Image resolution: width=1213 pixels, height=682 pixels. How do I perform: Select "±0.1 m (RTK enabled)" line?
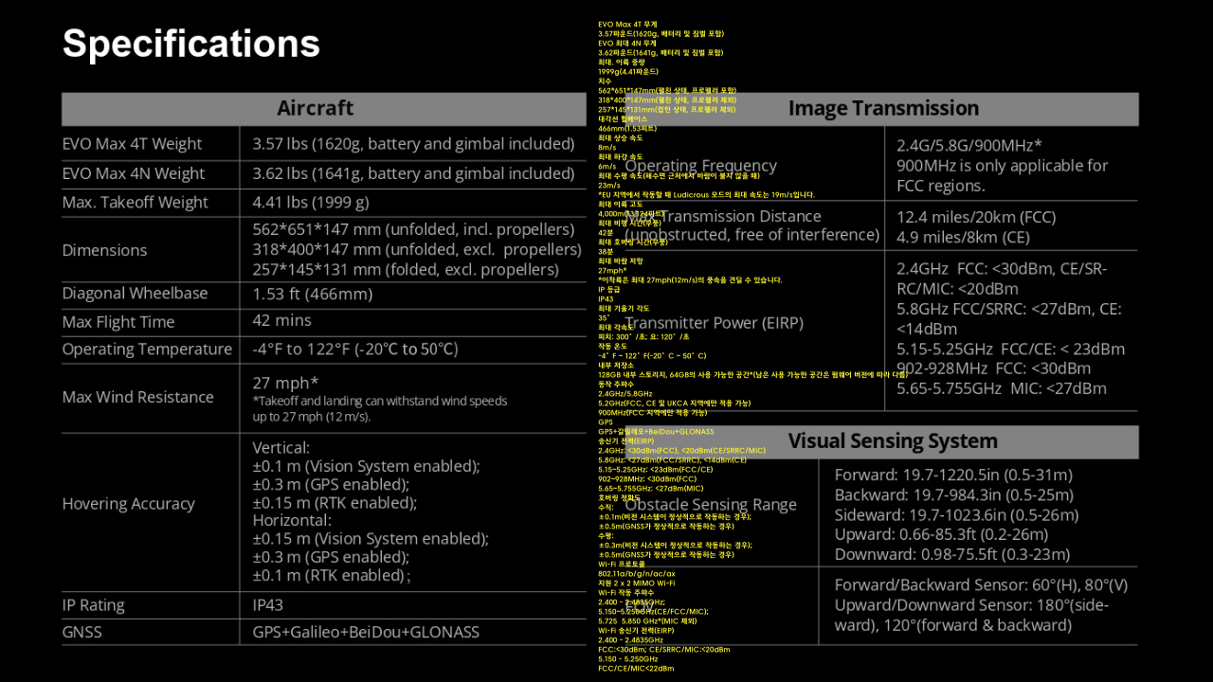330,575
